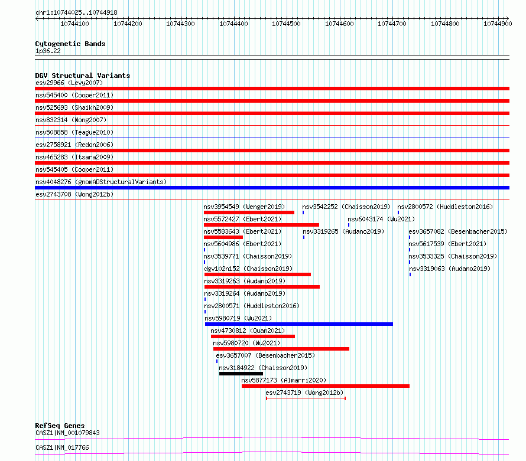
Task: Click nsv3319063 (Audano2019) label
Action: click(450, 269)
